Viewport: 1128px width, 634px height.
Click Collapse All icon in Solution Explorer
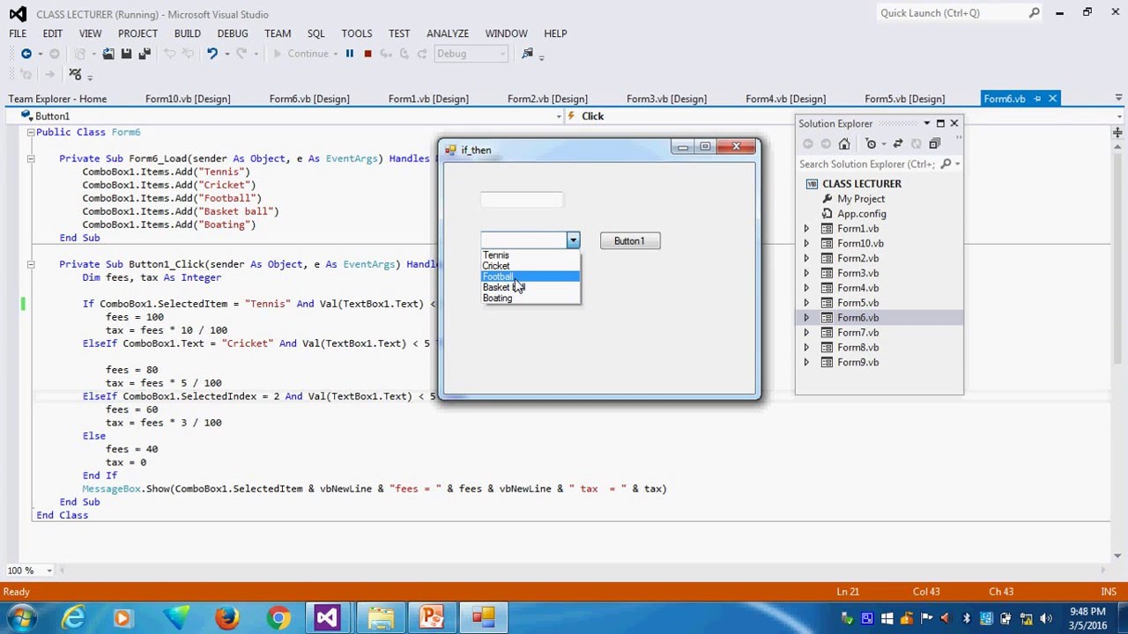click(x=934, y=144)
